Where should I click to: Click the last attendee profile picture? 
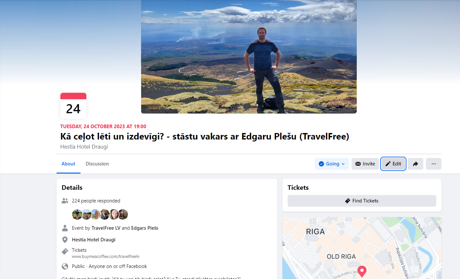[123, 214]
